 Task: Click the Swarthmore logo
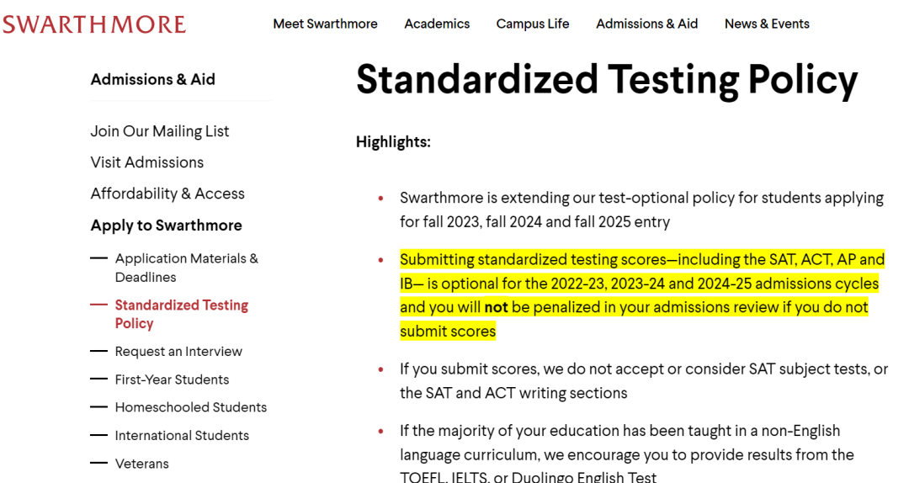[x=94, y=24]
